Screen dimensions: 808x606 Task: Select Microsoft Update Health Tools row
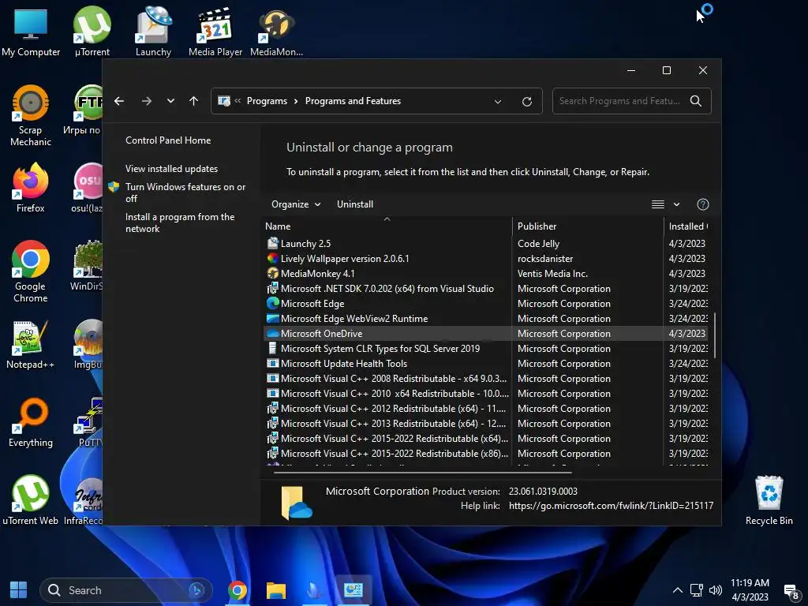pos(485,363)
